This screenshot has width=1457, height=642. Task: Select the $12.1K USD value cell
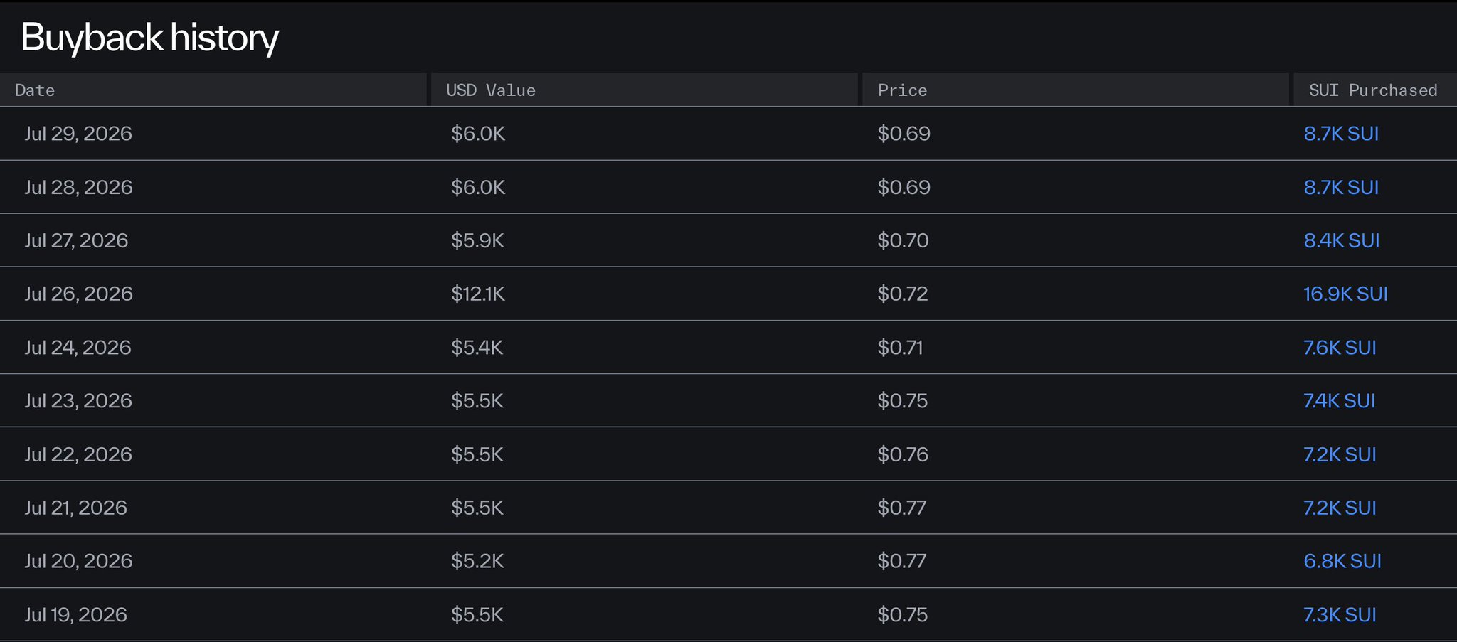[478, 294]
